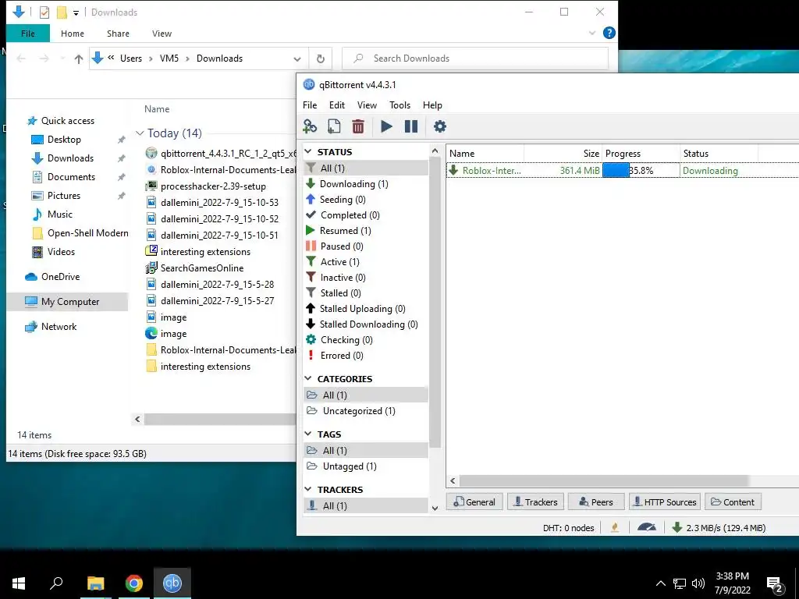Click the connection status flame icon
The height and width of the screenshot is (599, 799).
click(x=615, y=528)
